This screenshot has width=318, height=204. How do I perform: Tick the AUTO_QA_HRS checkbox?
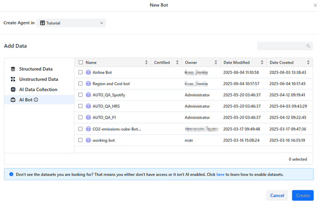coord(80,106)
